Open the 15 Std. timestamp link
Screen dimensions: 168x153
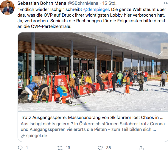pos(109,3)
